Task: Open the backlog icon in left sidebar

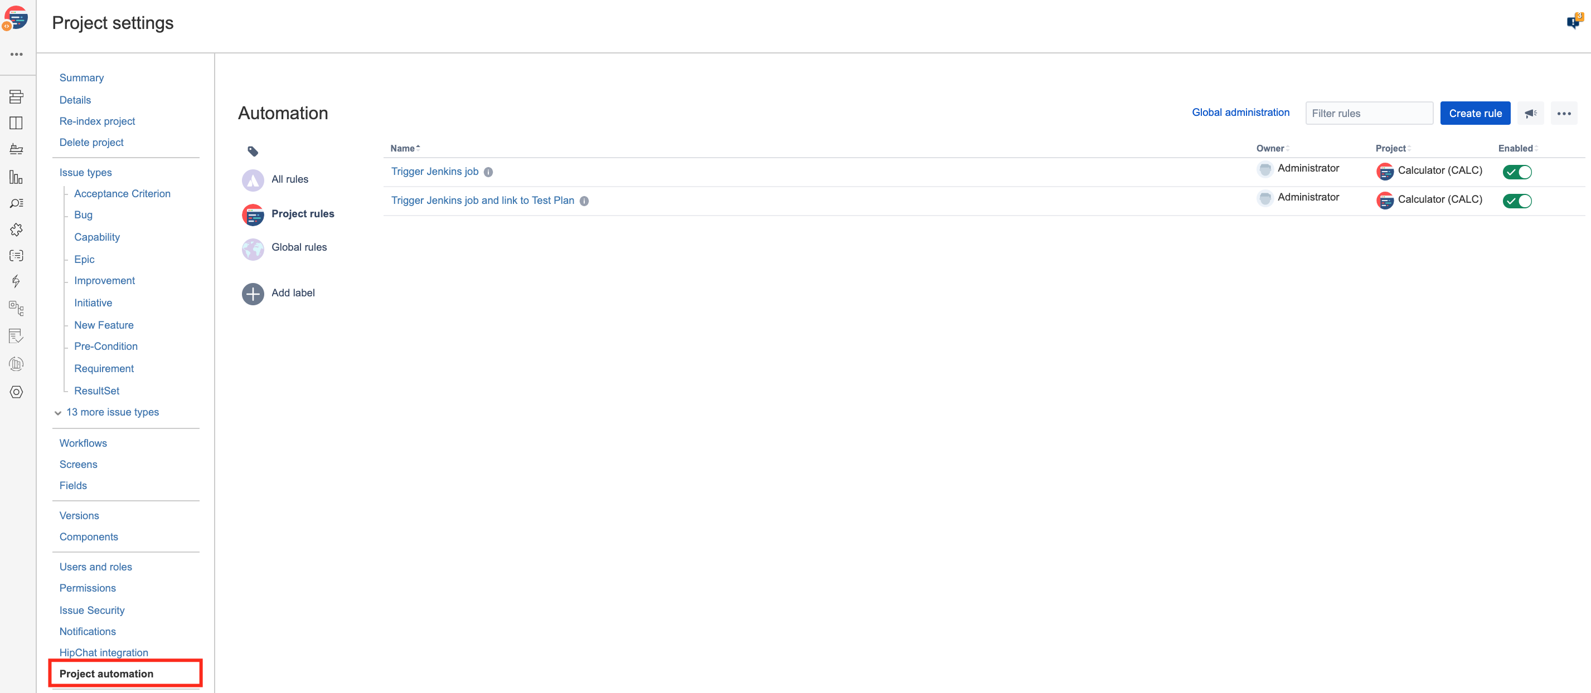Action: (x=17, y=96)
